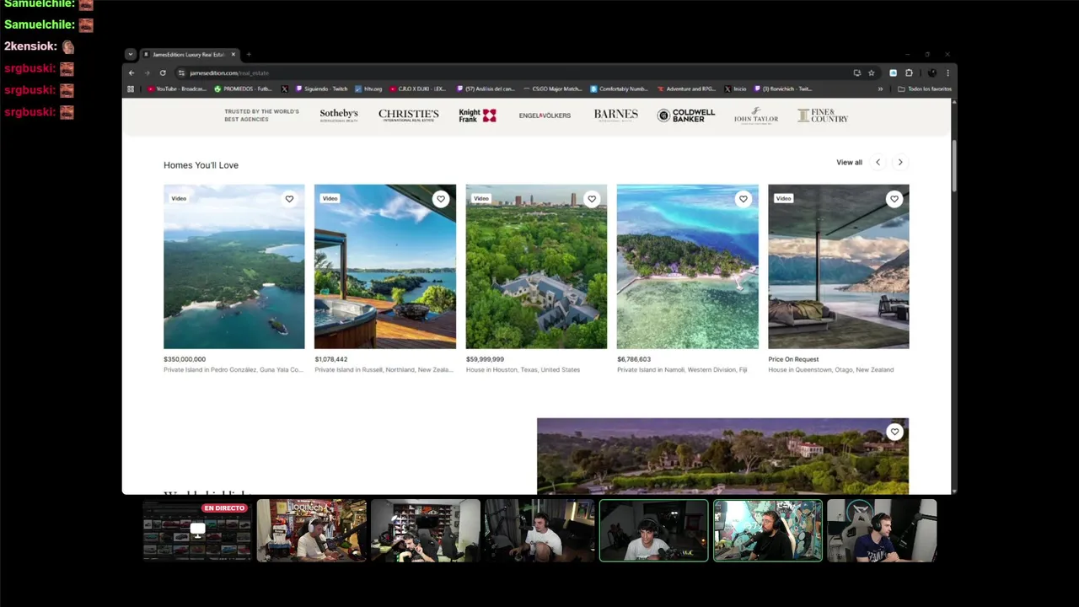This screenshot has width=1079, height=607.
Task: Open YouTube - Broadcast bookmark
Action: 177,89
